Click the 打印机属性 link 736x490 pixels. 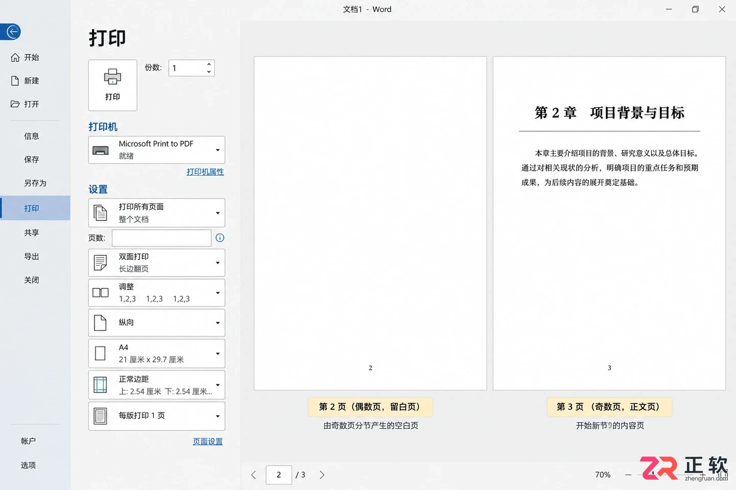coord(205,172)
